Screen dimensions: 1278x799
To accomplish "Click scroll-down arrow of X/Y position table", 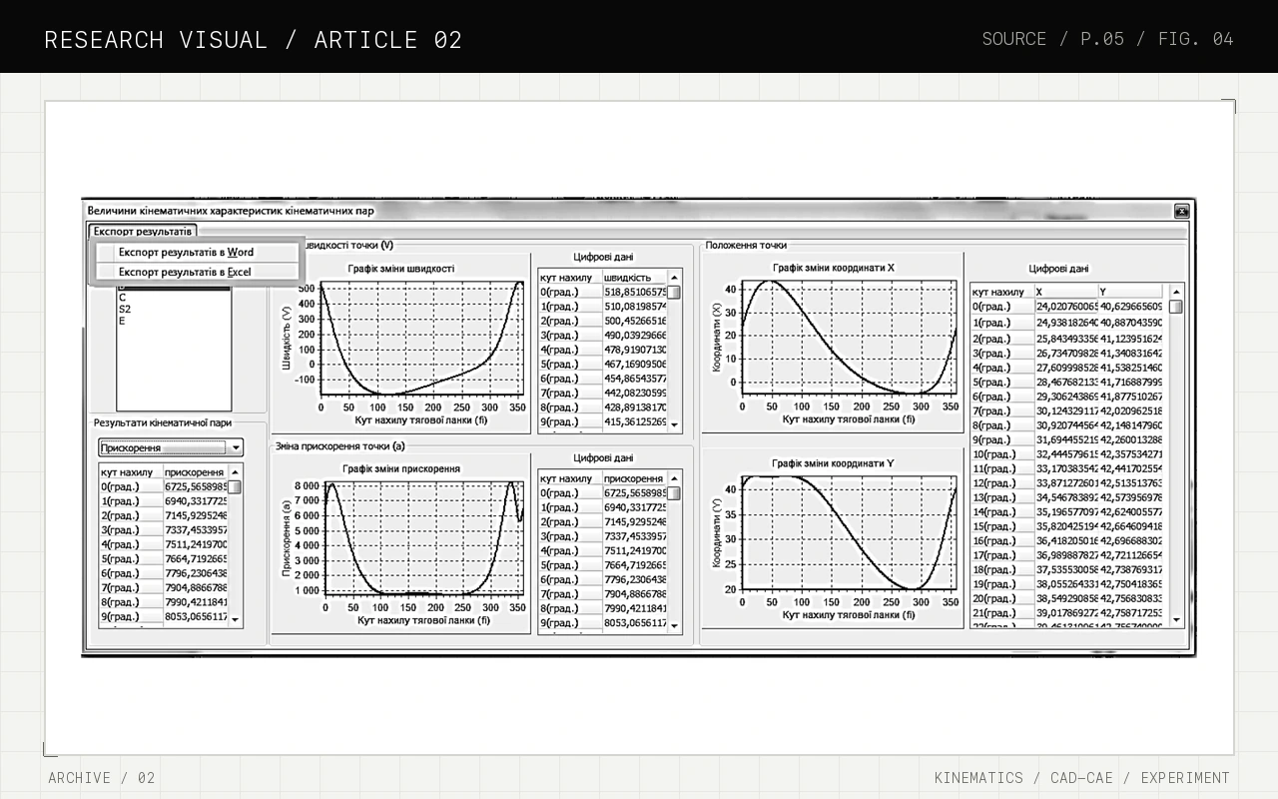I will pyautogui.click(x=1176, y=620).
